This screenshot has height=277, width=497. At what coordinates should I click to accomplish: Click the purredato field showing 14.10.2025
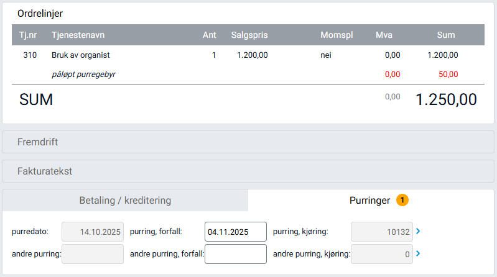(x=92, y=232)
